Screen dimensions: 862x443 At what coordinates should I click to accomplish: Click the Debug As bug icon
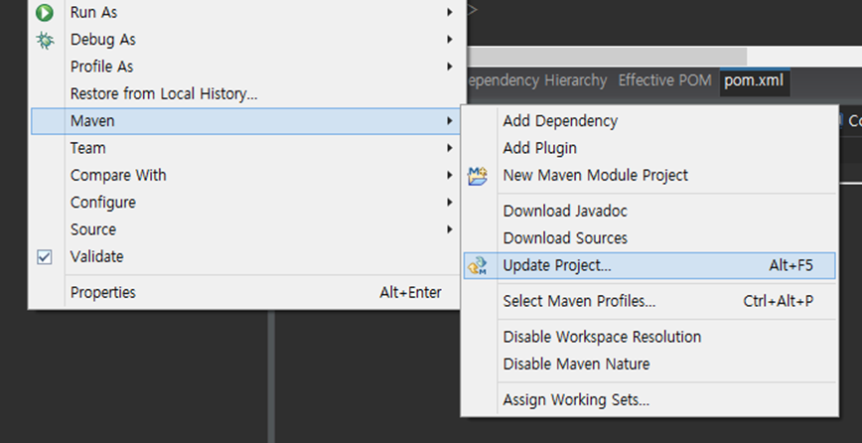click(x=45, y=40)
